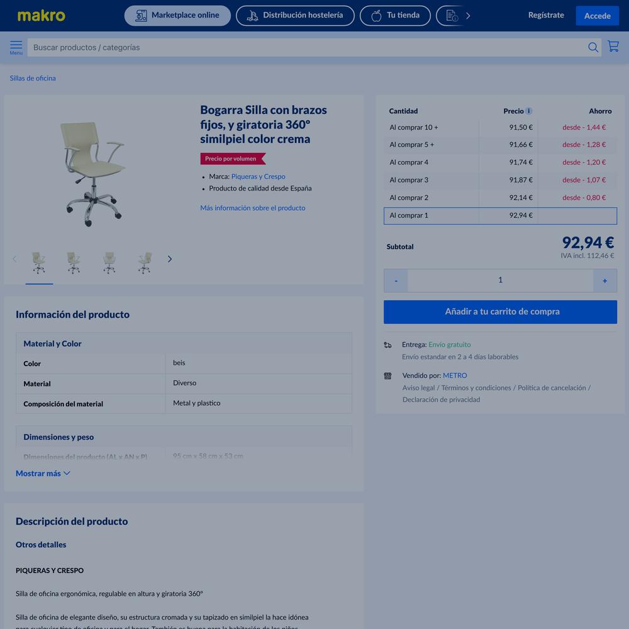The image size is (629, 629).
Task: Click the Regístrate link
Action: click(546, 15)
